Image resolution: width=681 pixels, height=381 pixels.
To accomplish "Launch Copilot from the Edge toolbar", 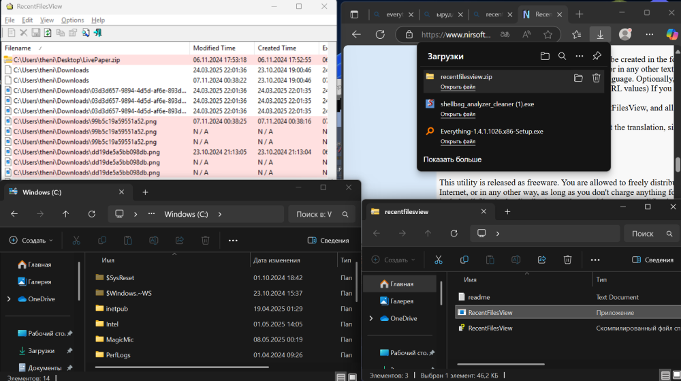I will tap(672, 34).
